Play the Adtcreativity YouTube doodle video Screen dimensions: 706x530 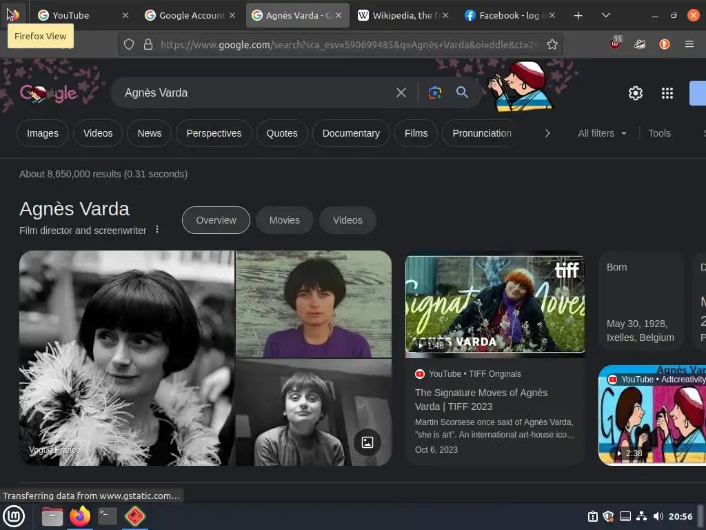[x=652, y=415]
